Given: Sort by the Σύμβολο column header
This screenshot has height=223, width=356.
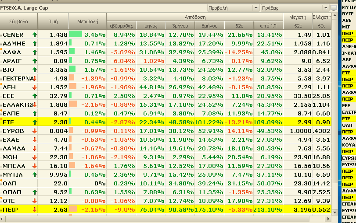Looking at the screenshot, I should tap(18, 21).
